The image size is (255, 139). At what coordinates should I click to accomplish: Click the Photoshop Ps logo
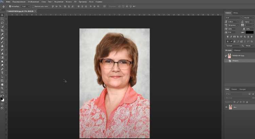coord(2,2)
